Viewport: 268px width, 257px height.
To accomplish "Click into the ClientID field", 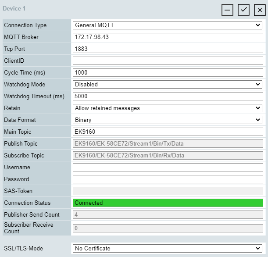I will 168,61.
